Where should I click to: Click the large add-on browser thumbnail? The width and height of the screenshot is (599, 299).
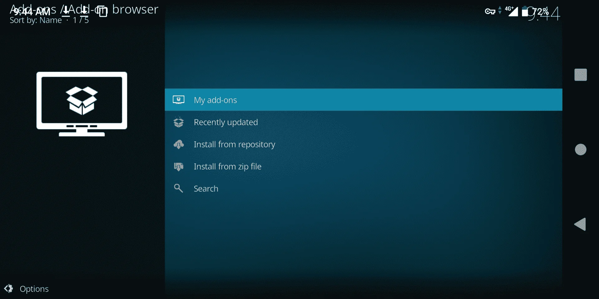tap(82, 104)
